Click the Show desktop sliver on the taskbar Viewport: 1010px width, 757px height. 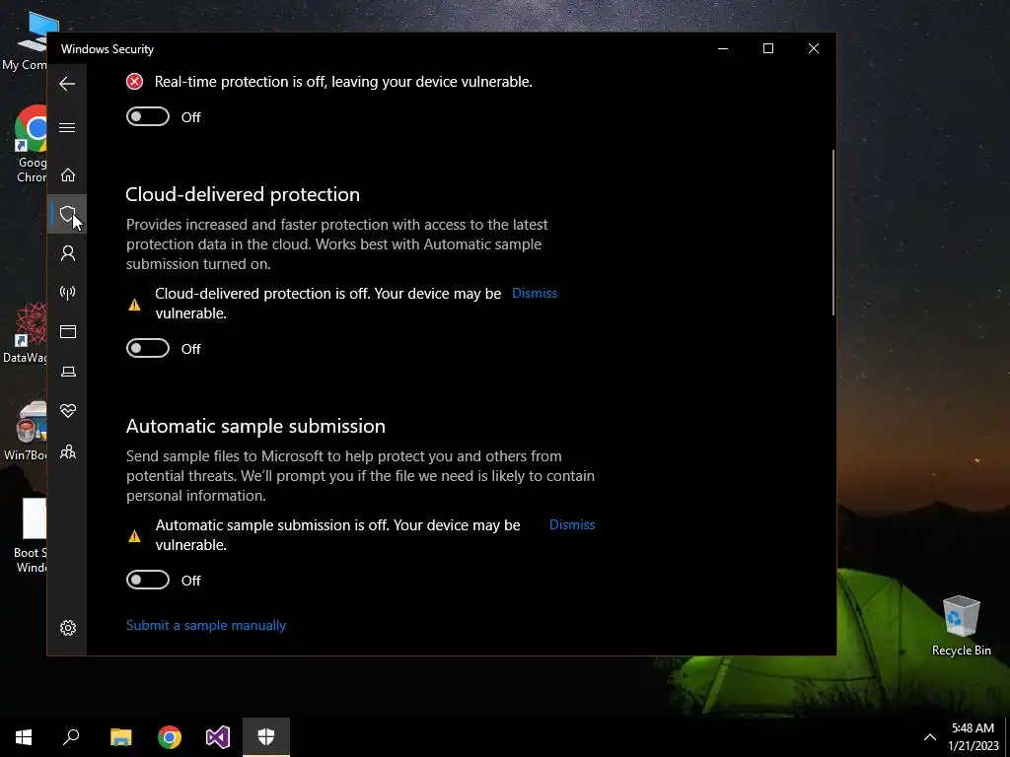click(1007, 737)
